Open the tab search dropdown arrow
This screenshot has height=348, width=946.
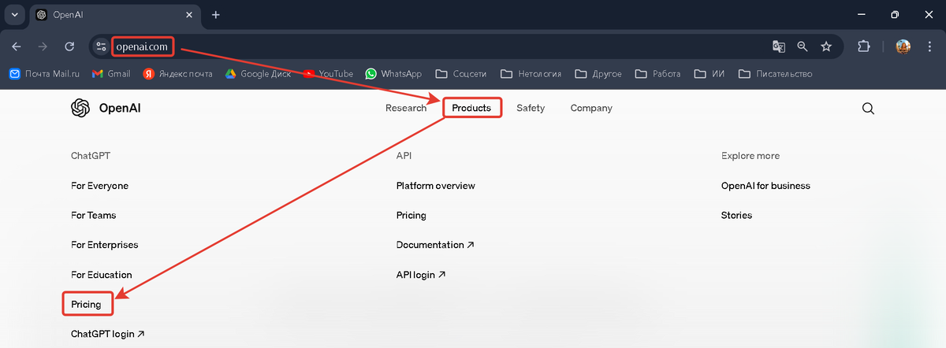[x=14, y=15]
